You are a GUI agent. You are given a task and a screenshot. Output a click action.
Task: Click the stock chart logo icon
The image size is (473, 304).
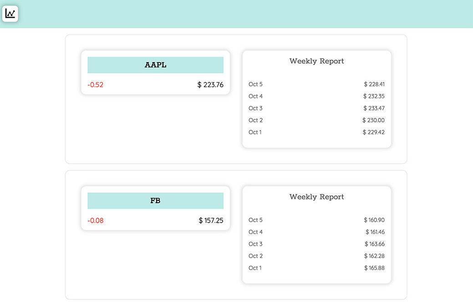pyautogui.click(x=10, y=14)
